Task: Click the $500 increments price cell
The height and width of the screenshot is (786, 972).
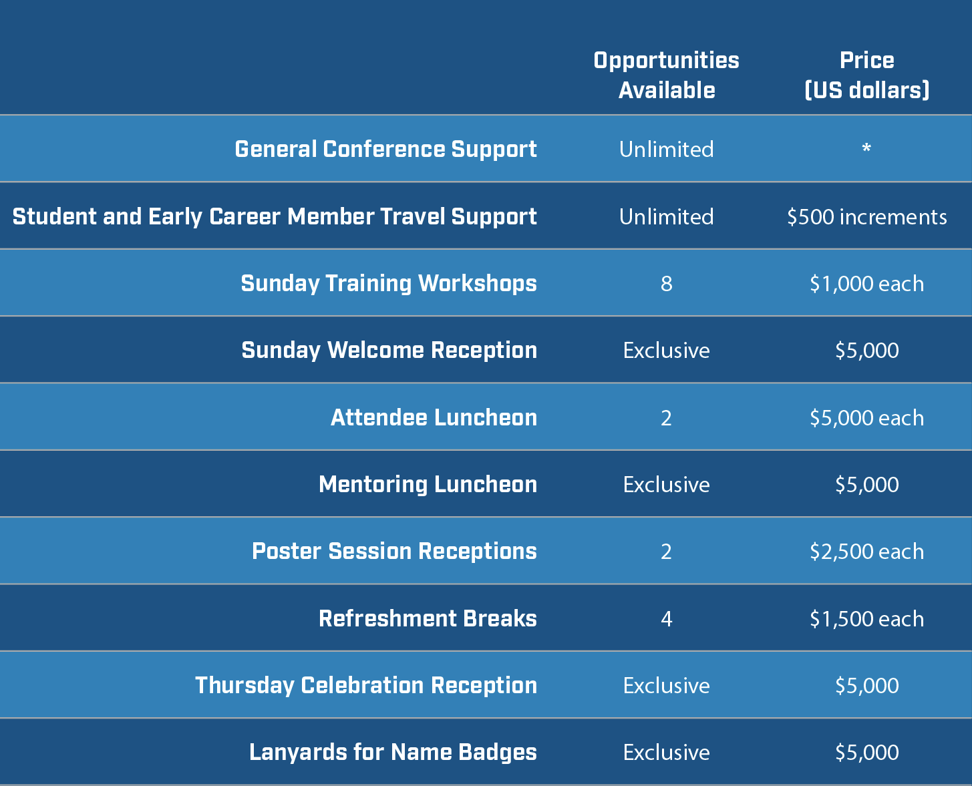Action: click(x=867, y=217)
